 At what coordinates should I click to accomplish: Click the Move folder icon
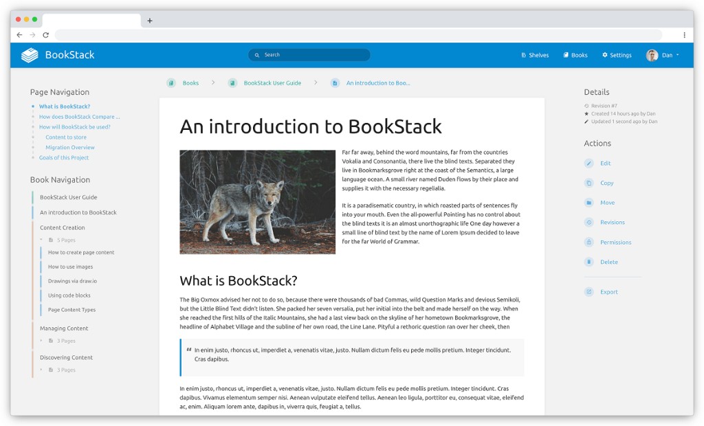pos(588,203)
